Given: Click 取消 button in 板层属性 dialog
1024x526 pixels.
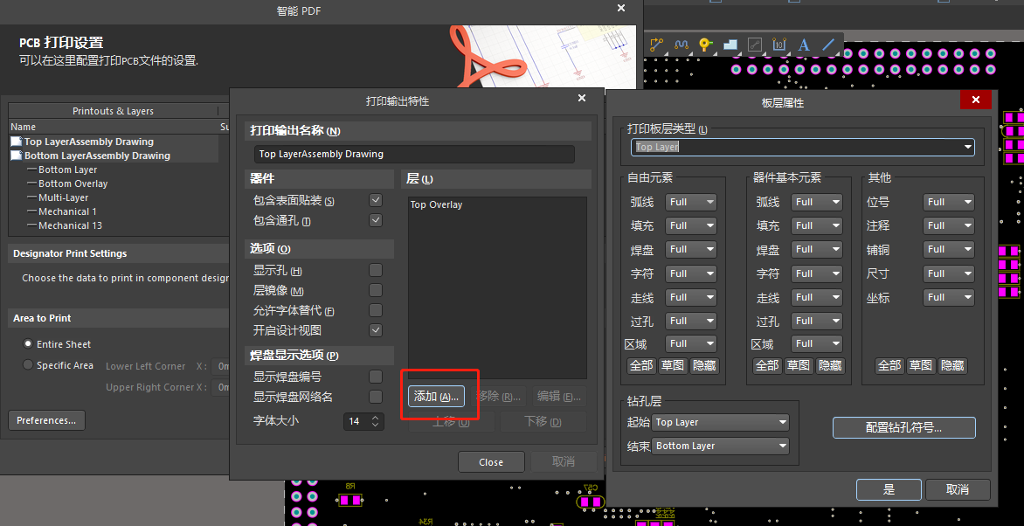Looking at the screenshot, I should coord(958,489).
